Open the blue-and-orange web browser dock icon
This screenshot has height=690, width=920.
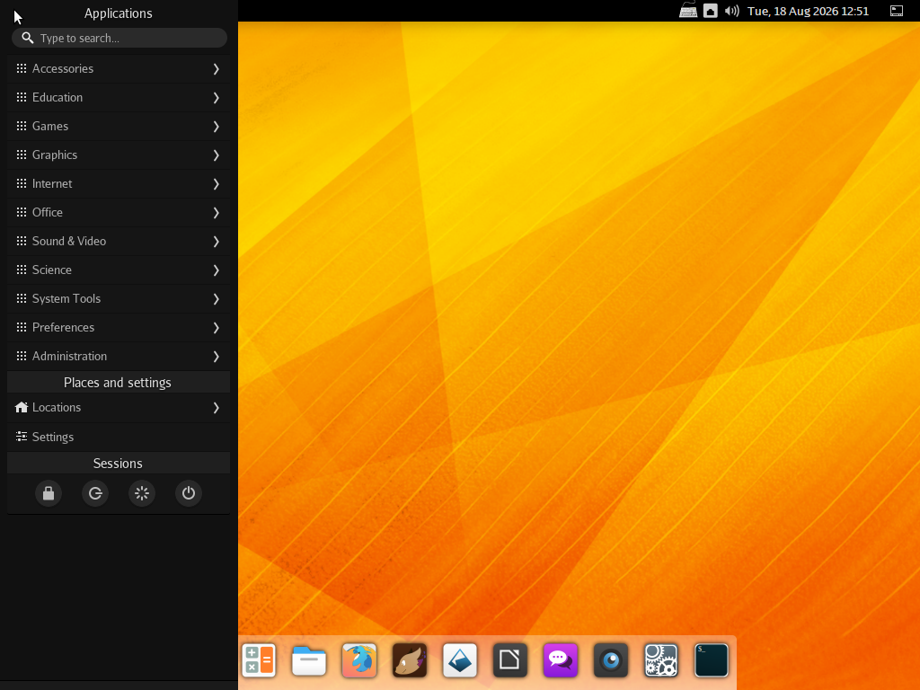pos(359,660)
